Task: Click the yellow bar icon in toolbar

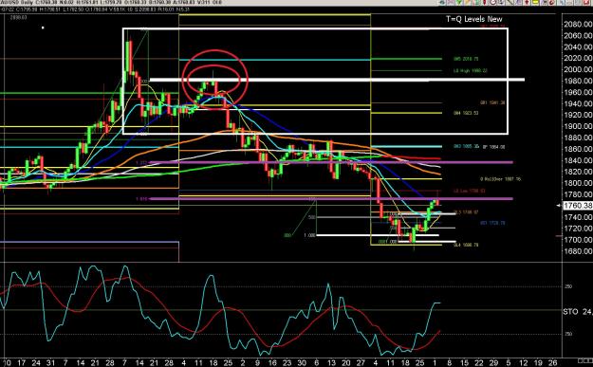Action: point(535,2)
